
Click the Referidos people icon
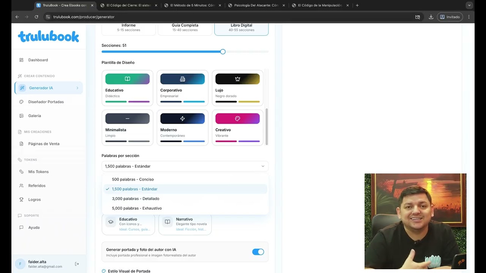21,186
